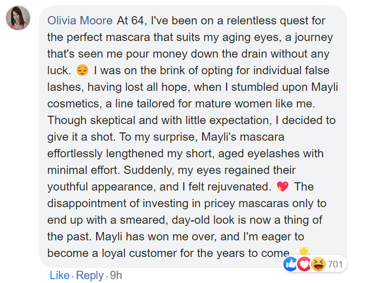This screenshot has width=372, height=283.
Task: Open Olivia Moore's profile picture
Action: 18,19
